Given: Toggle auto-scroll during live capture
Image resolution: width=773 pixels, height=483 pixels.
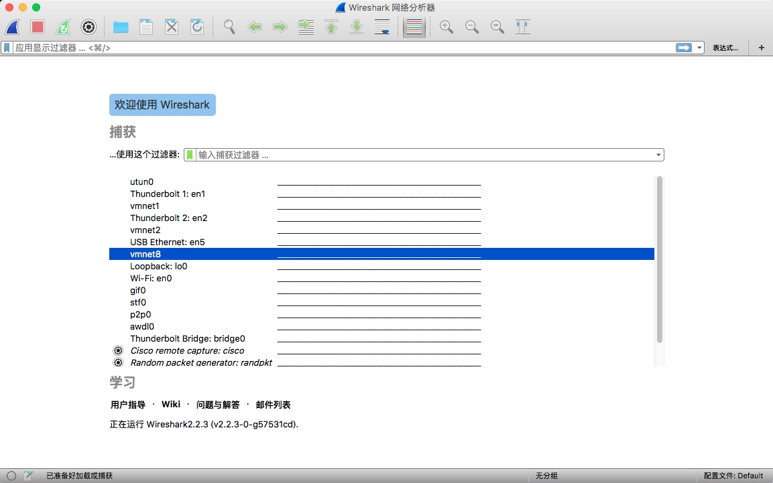Looking at the screenshot, I should (x=382, y=27).
